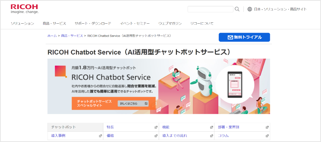
Task: Open the コラム link
Action: click(x=223, y=136)
